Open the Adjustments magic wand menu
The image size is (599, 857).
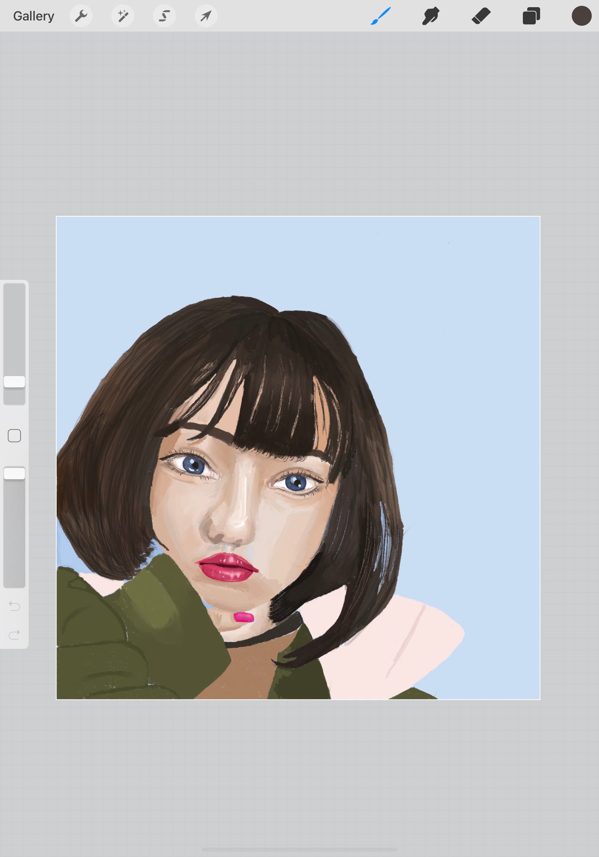pyautogui.click(x=123, y=16)
